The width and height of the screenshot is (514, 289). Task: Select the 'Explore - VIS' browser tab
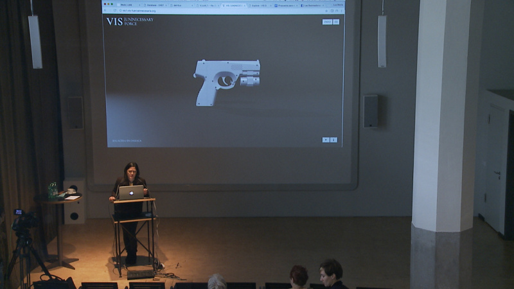(260, 6)
